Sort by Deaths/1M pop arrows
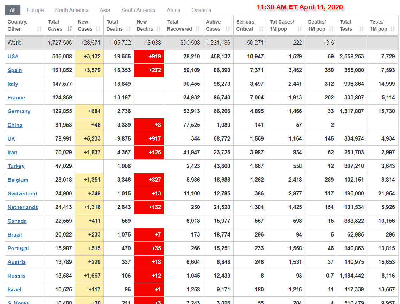Screen dimensions: 400x304 click(x=331, y=29)
